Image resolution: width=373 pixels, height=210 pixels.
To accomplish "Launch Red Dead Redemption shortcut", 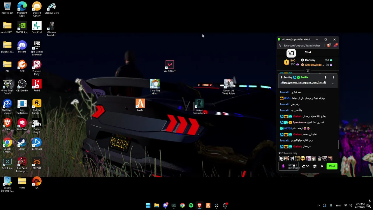I will click(x=22, y=165).
